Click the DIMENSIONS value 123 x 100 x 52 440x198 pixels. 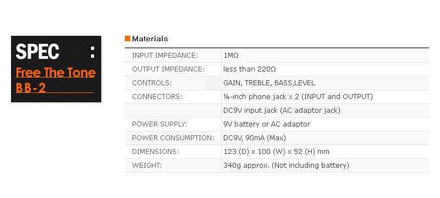pos(276,152)
